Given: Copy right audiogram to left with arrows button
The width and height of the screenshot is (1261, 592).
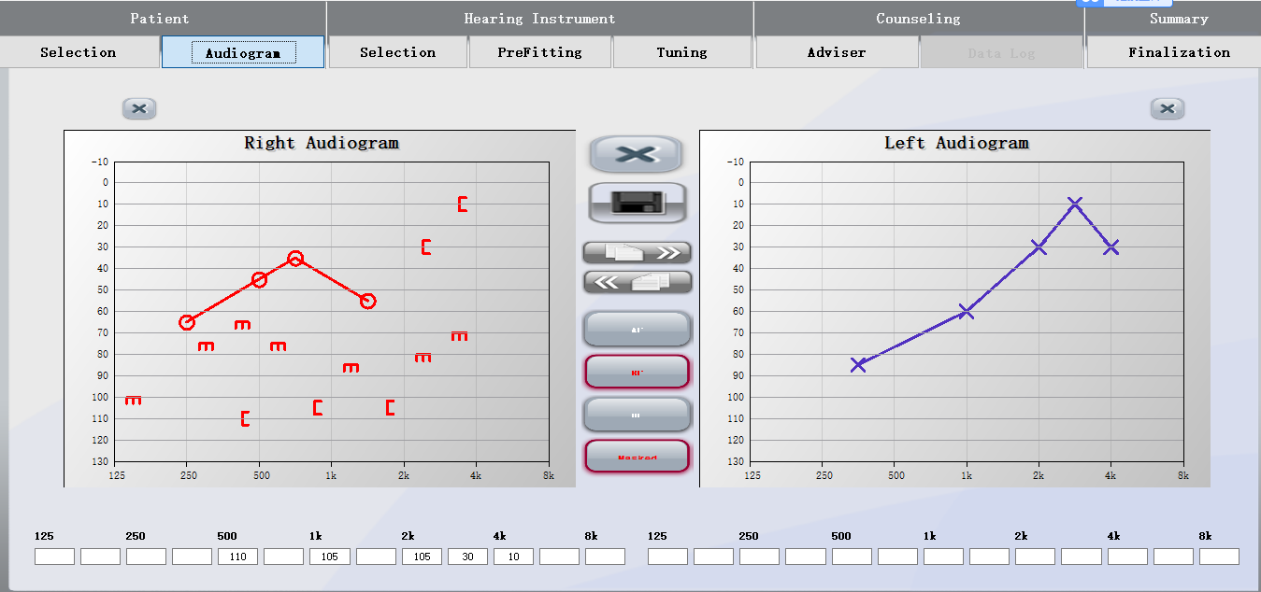Looking at the screenshot, I should pos(637,252).
